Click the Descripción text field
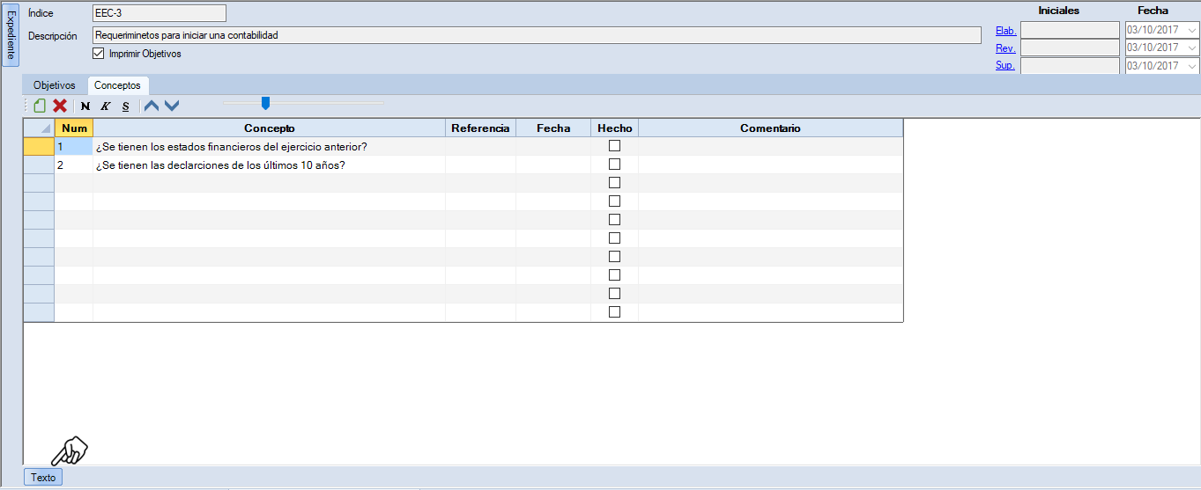This screenshot has height=490, width=1201. tap(536, 35)
